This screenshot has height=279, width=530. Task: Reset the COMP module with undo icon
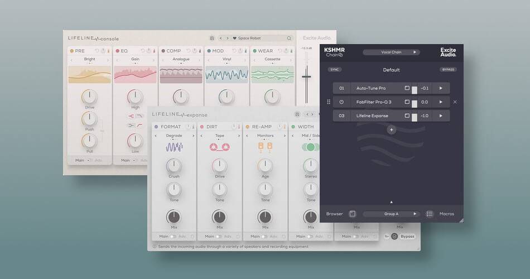(189, 51)
